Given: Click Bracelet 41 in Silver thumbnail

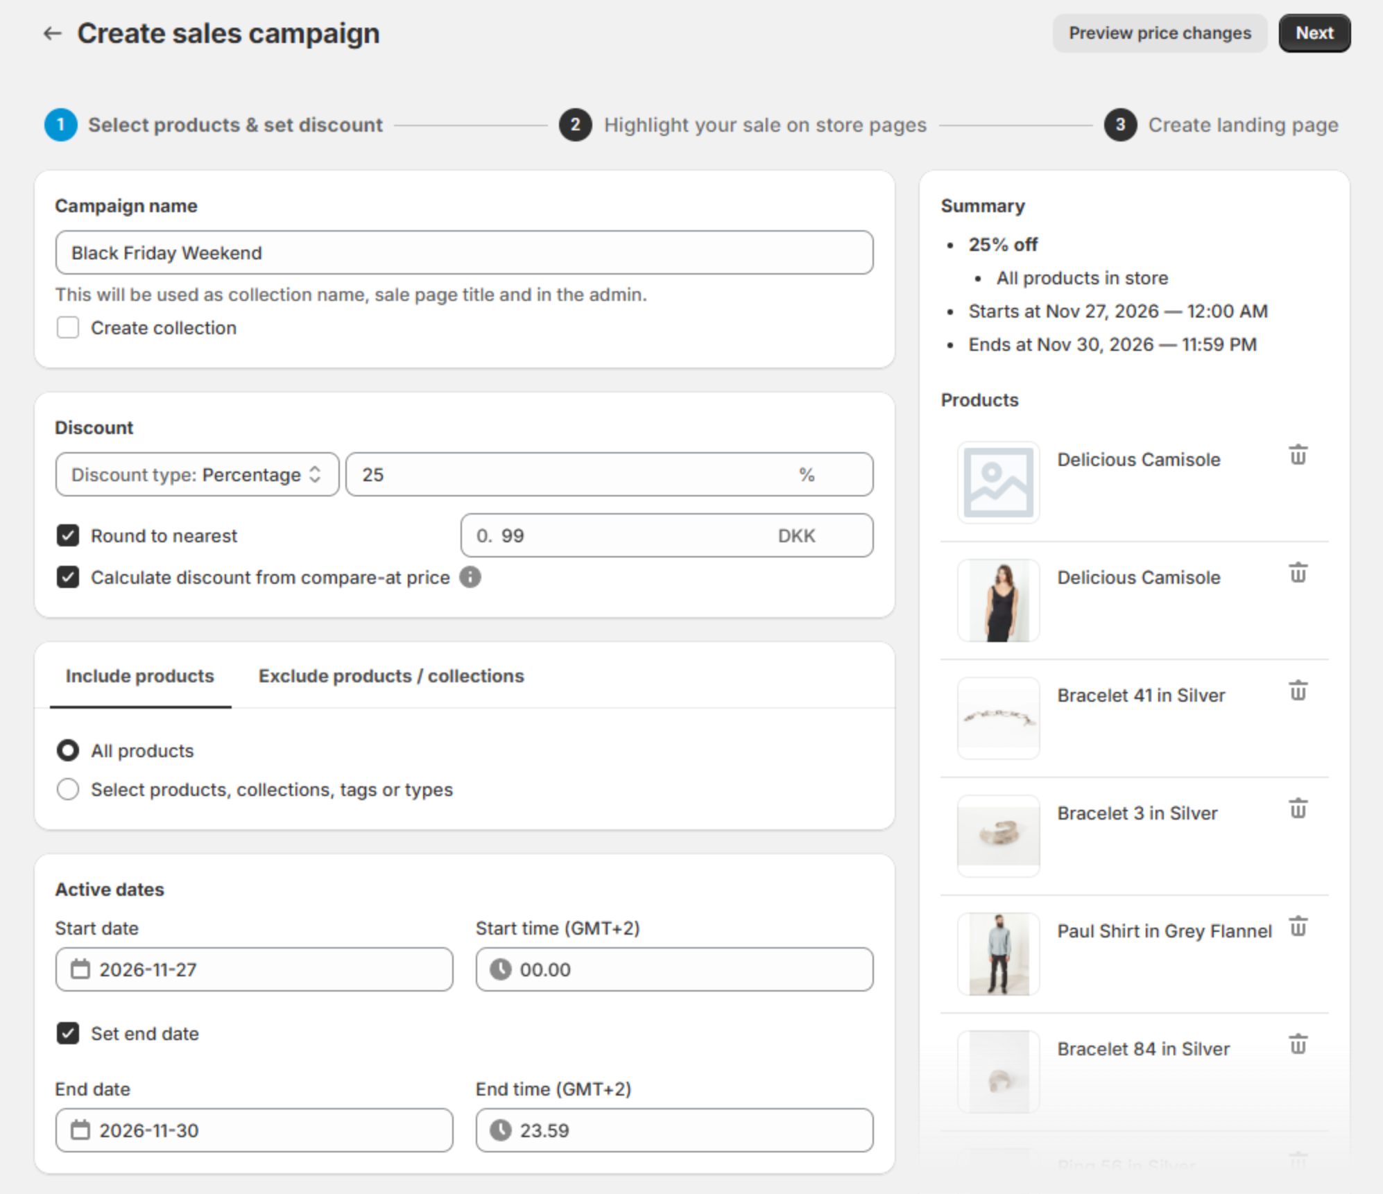Looking at the screenshot, I should [999, 718].
